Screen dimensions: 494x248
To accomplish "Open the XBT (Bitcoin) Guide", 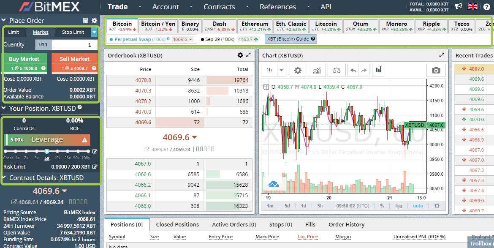I will click(291, 39).
